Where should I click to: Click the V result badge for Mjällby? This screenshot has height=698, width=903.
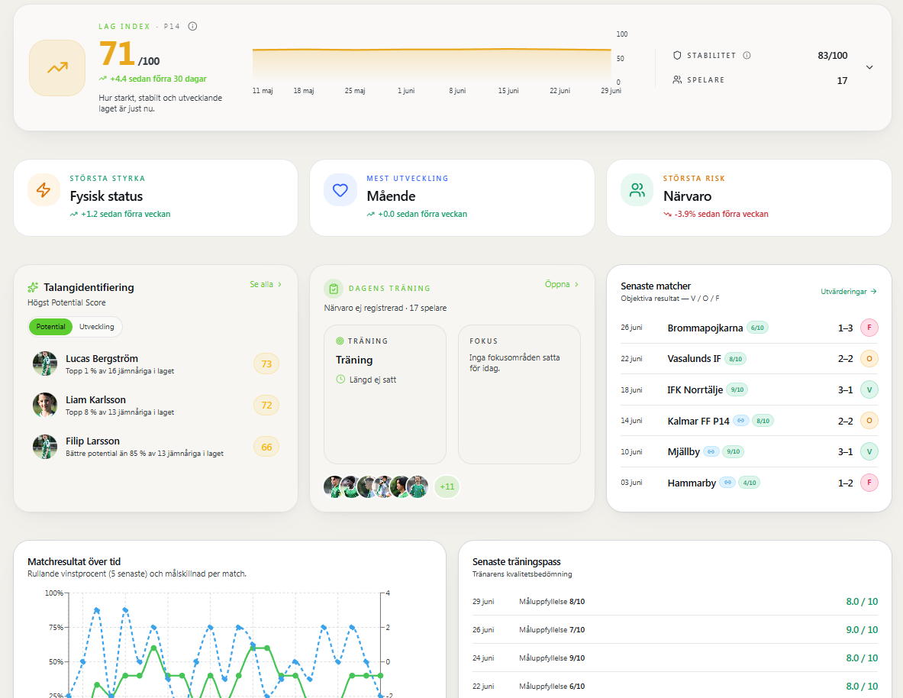tap(869, 451)
